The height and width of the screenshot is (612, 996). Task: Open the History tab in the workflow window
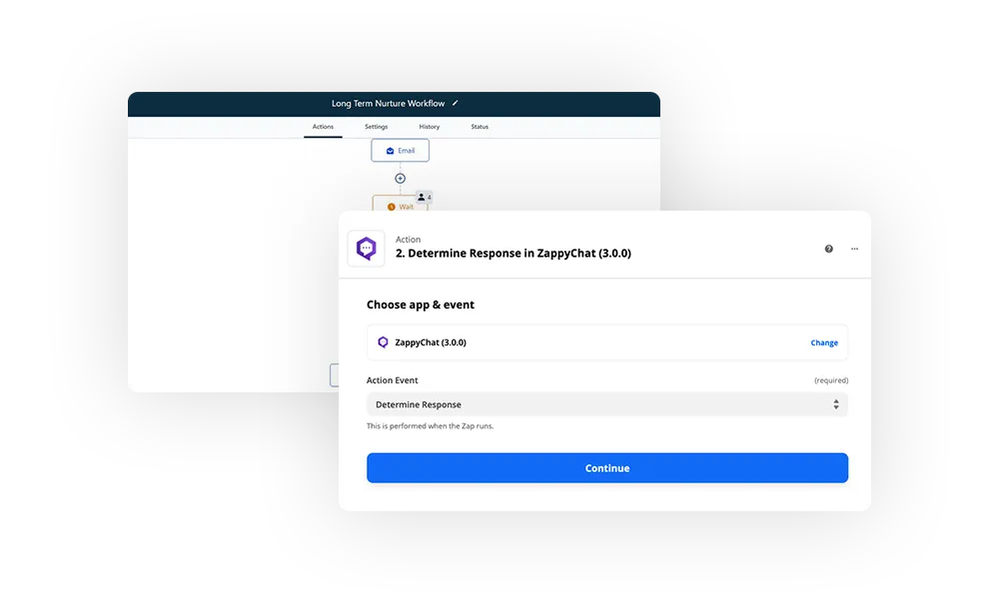(x=430, y=127)
